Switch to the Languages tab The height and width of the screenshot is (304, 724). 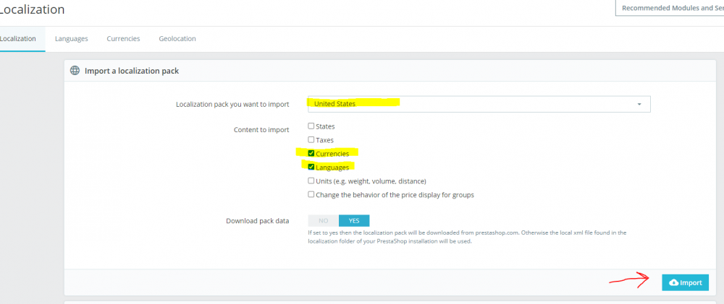pyautogui.click(x=72, y=39)
